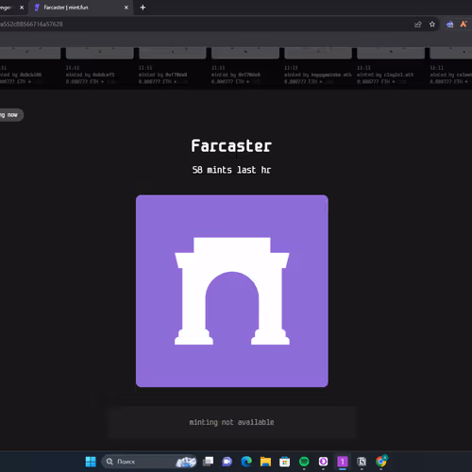Launch Microsoft Edge from the taskbar

point(246,462)
